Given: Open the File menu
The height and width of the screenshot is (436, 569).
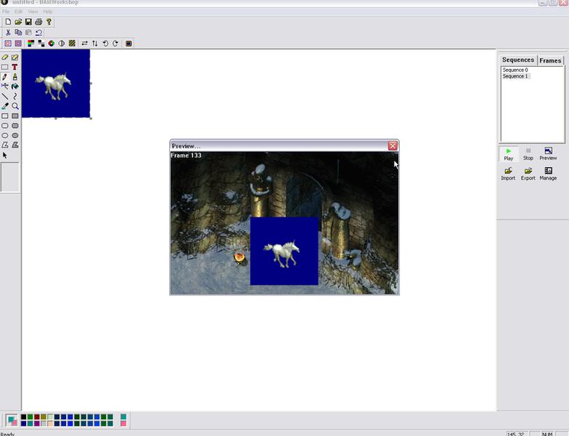Looking at the screenshot, I should [x=6, y=12].
